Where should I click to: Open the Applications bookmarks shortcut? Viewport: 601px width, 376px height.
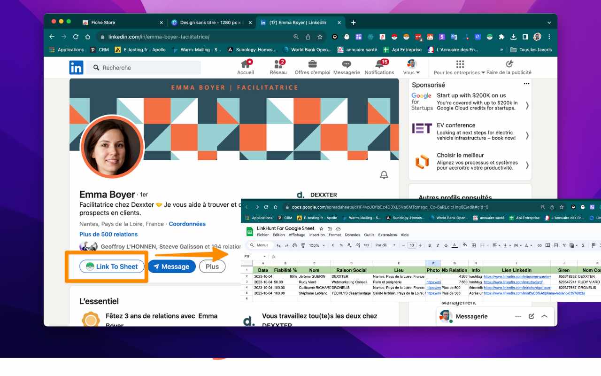pos(66,49)
